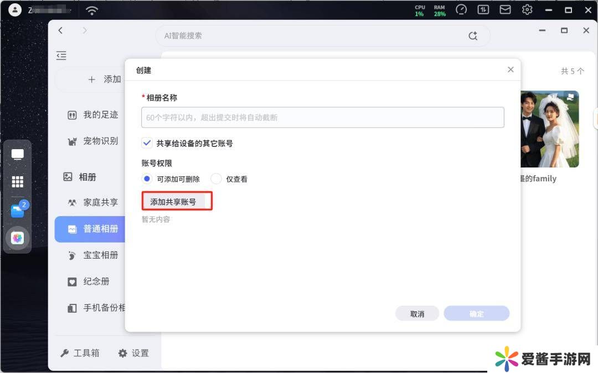Open 纪念册 in the sidebar
Screen dimensions: 598x373
pos(96,281)
